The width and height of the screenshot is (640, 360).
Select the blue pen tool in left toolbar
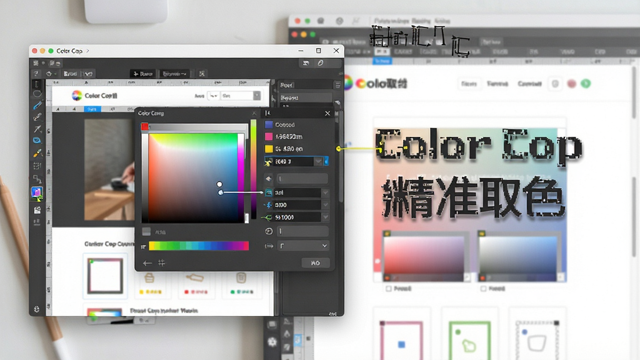pos(37,105)
